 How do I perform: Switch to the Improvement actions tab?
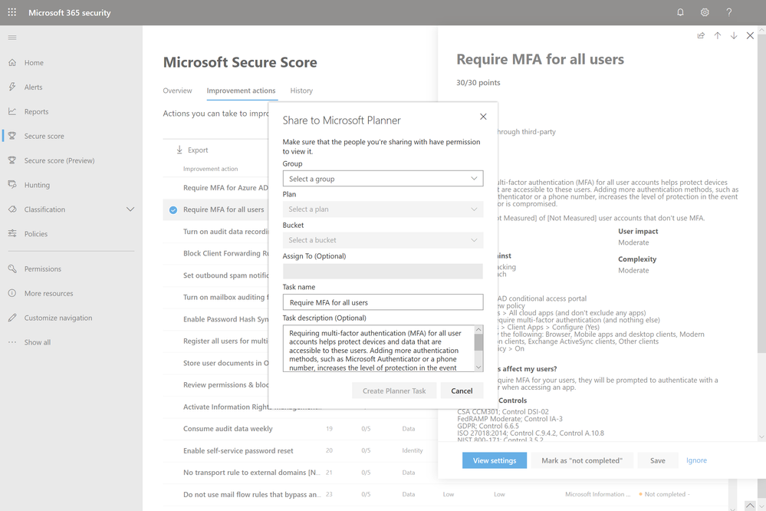[241, 91]
